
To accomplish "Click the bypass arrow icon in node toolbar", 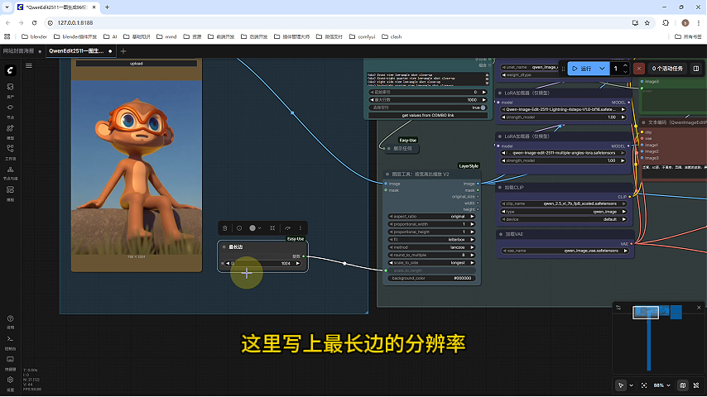I will 287,228.
